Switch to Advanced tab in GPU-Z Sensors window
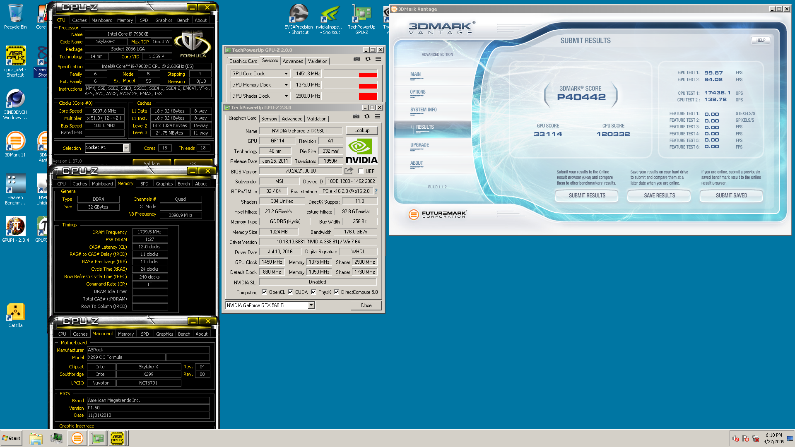The image size is (795, 447). click(x=293, y=61)
